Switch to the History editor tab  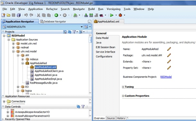(x=121, y=118)
